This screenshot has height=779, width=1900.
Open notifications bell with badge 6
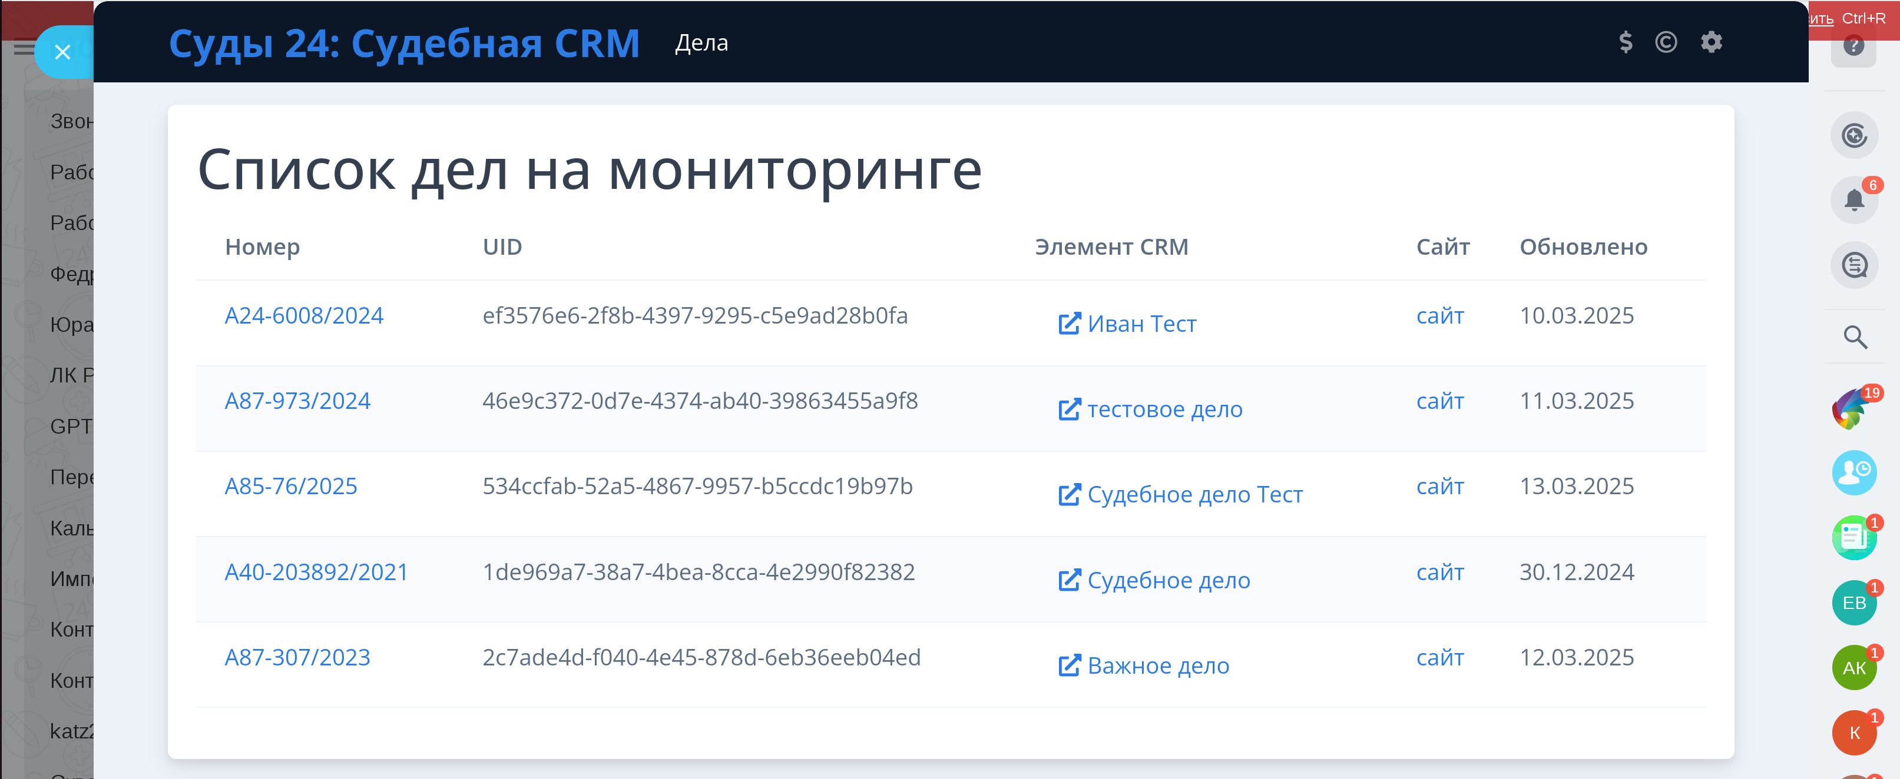[x=1853, y=199]
